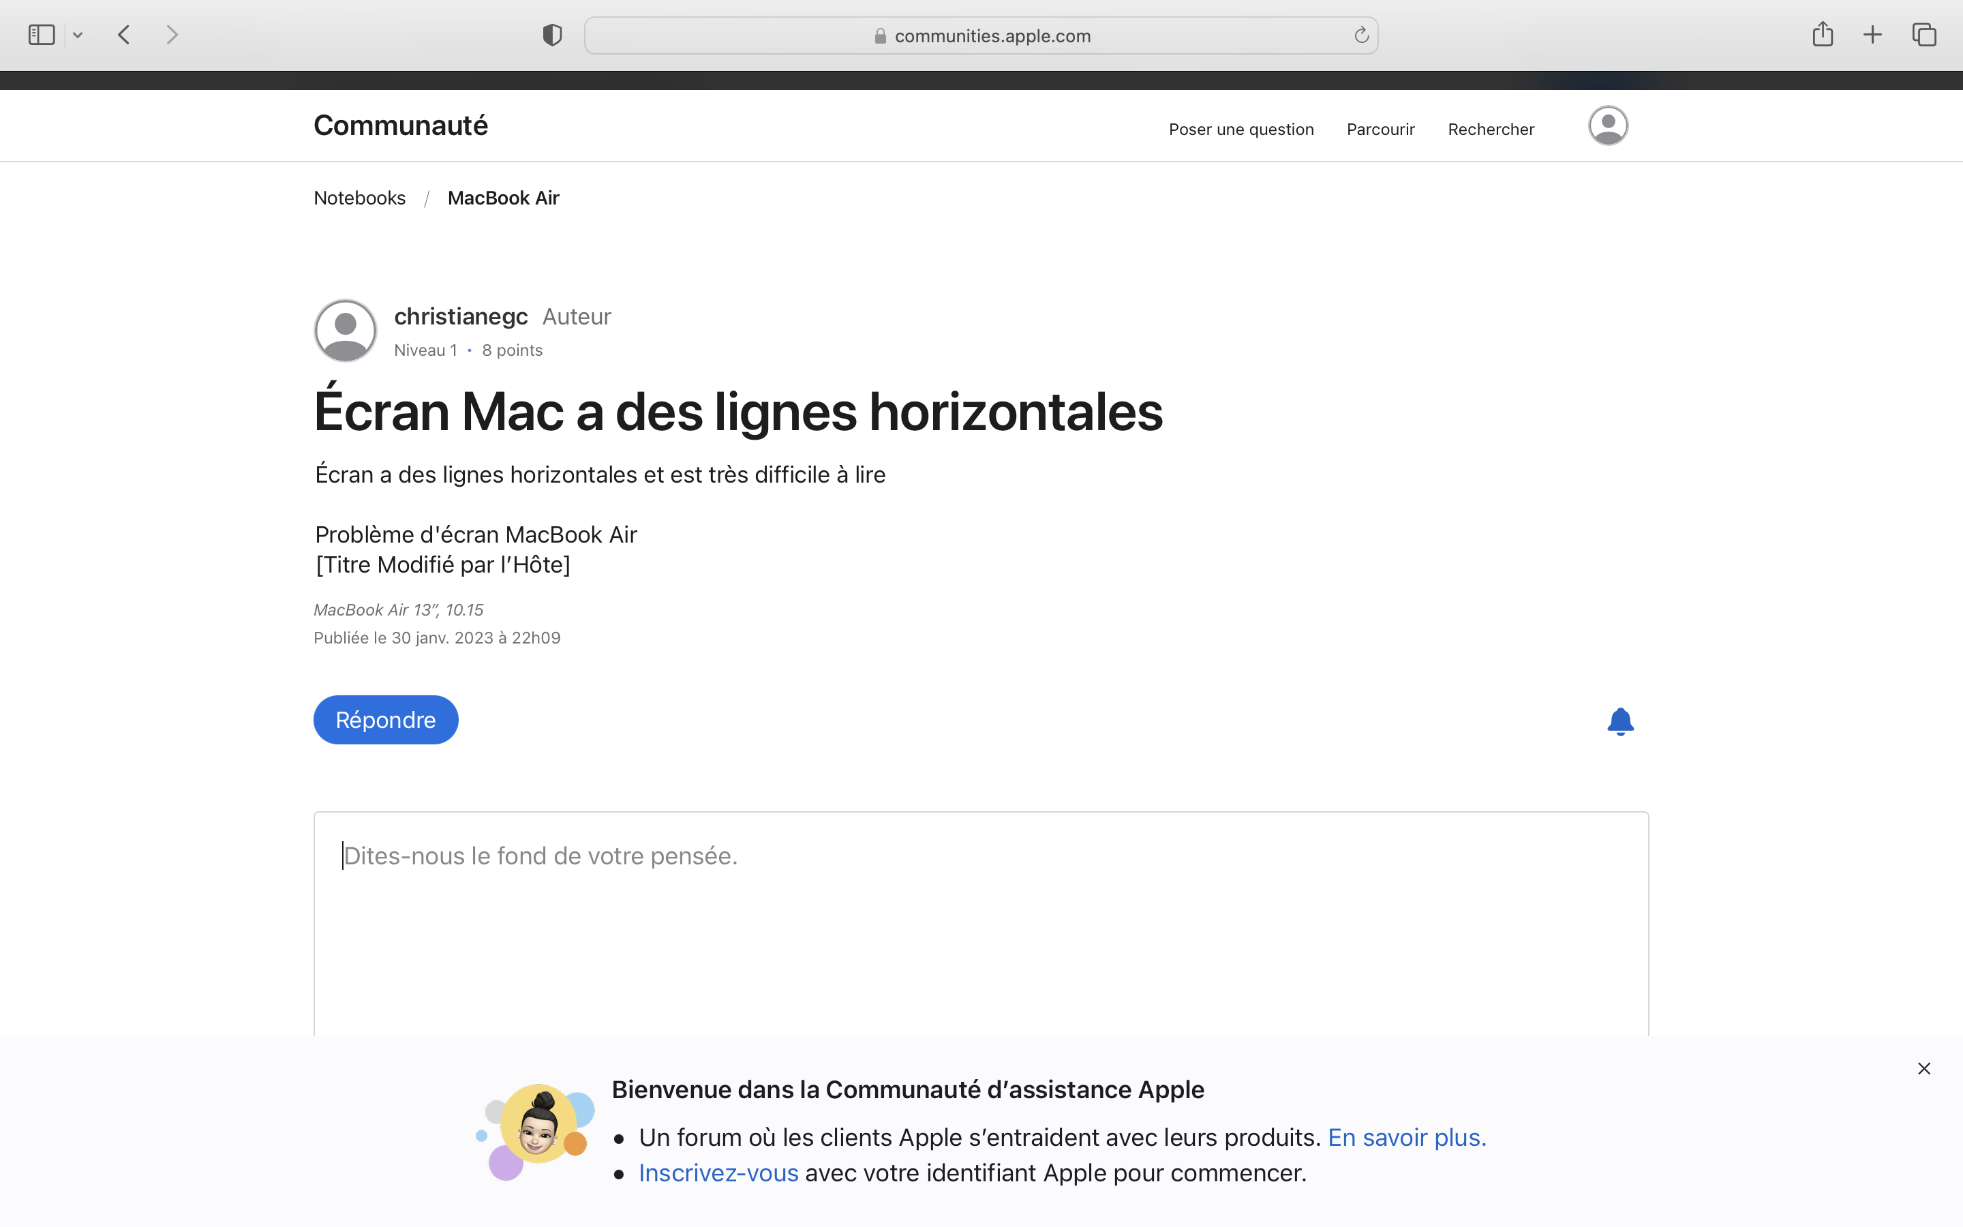This screenshot has width=1963, height=1227.
Task: Follow the En savoir plus link
Action: pos(1407,1138)
